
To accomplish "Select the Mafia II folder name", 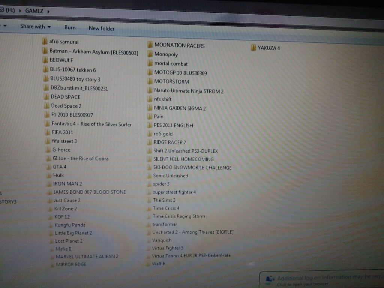I will [63, 249].
